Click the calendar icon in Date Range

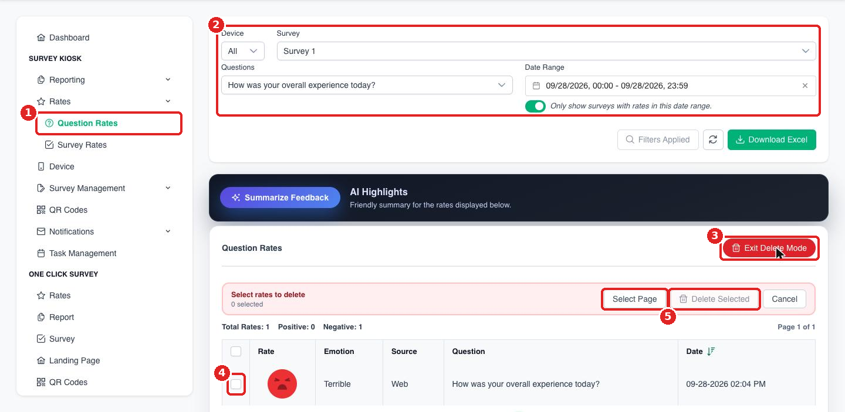(536, 86)
